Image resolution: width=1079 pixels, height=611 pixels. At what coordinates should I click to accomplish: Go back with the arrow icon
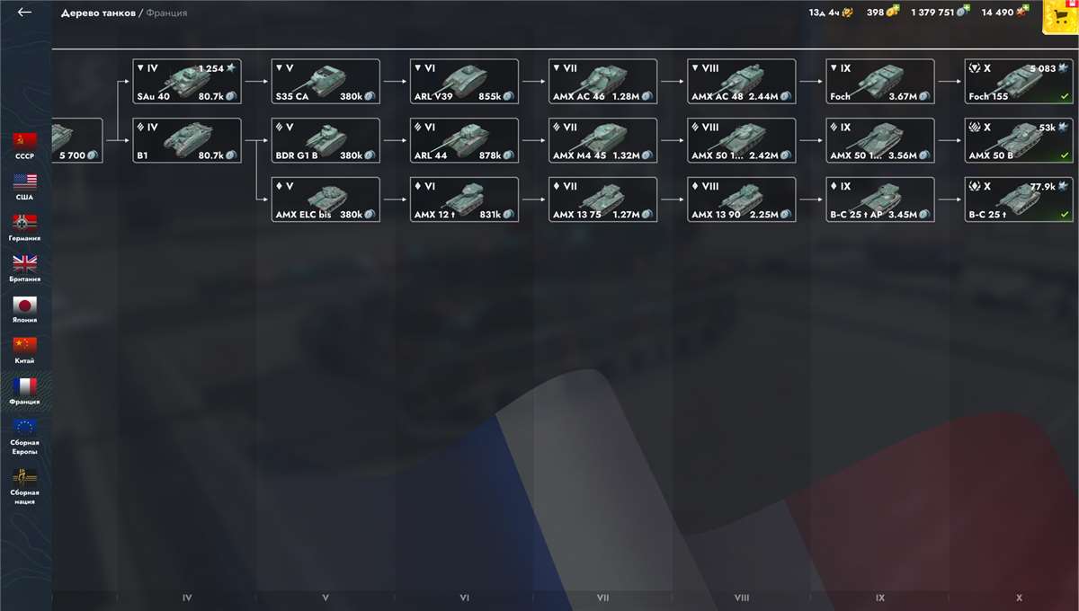pyautogui.click(x=24, y=13)
